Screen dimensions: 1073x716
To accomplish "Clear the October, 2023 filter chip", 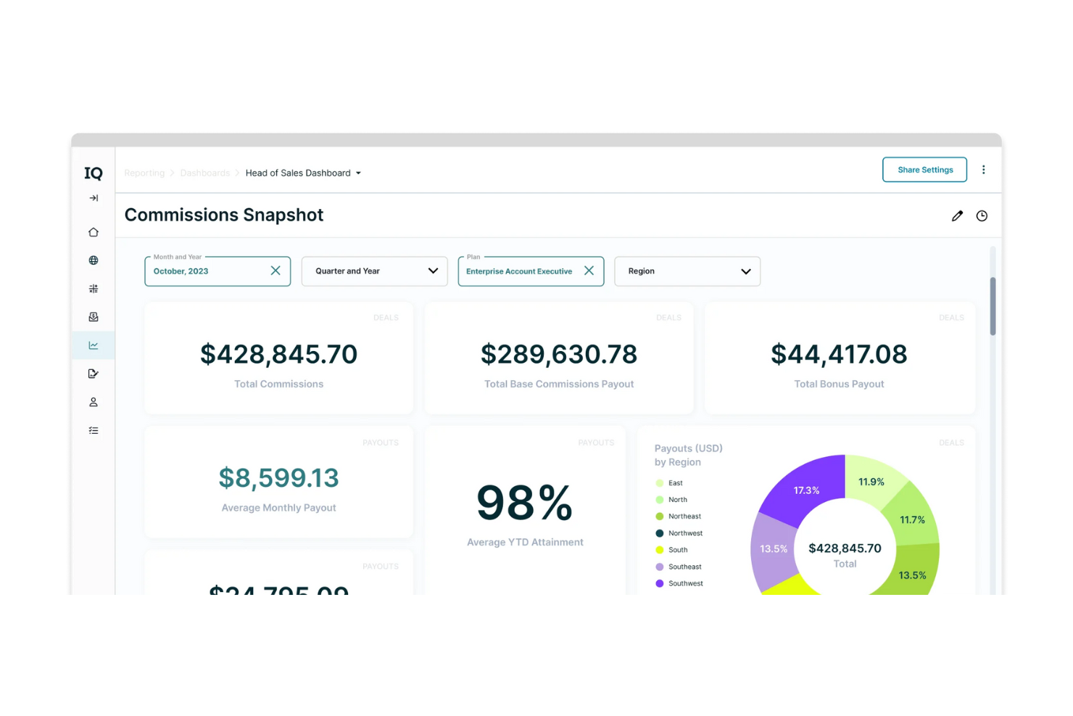I will [x=275, y=270].
